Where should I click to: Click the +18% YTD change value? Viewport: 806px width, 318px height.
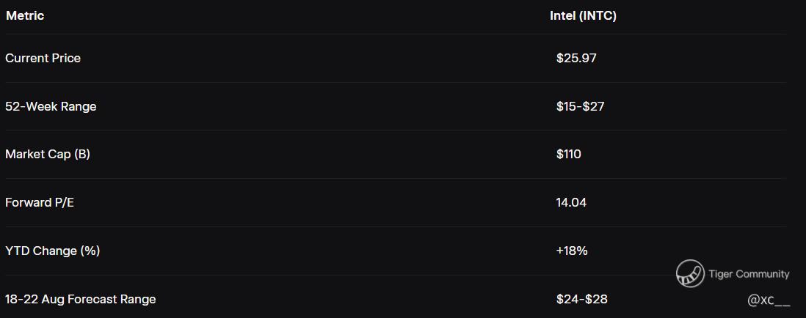(x=572, y=251)
